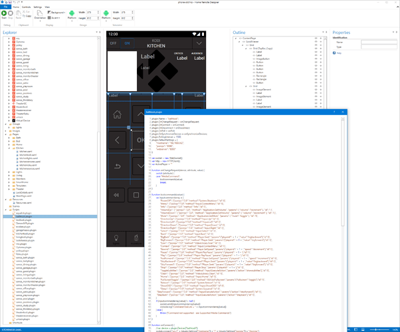Collapse the Grid (TopBar_Copy) node in the Outline
This screenshot has width=400, height=332.
[x=246, y=49]
